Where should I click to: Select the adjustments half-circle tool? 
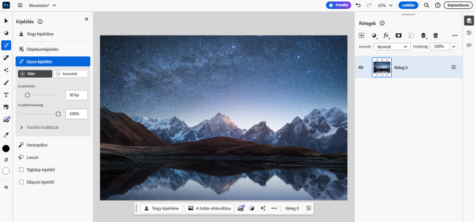click(x=6, y=33)
